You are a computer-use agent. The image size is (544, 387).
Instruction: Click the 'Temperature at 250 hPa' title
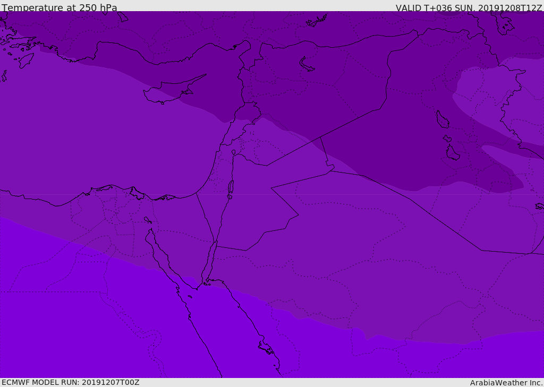[x=59, y=7]
